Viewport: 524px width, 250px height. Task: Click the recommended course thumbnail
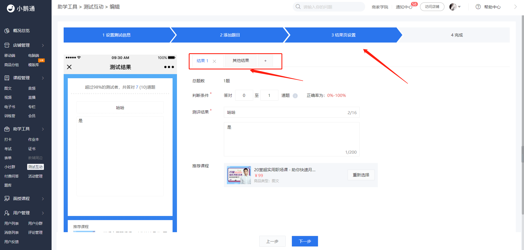pos(239,175)
